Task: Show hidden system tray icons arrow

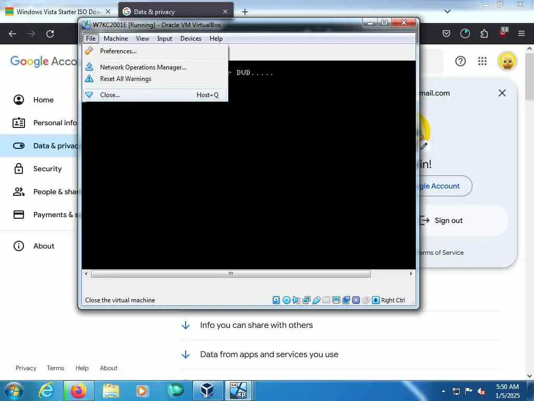Action: [443, 391]
